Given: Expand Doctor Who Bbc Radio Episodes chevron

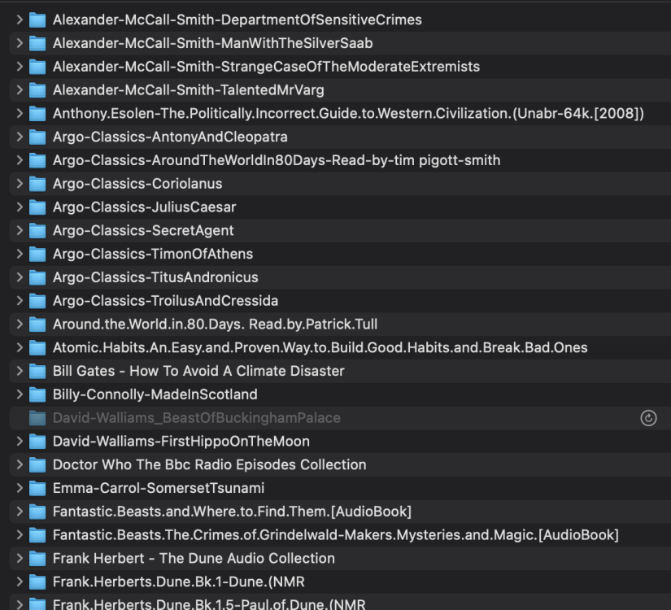Looking at the screenshot, I should (x=20, y=464).
